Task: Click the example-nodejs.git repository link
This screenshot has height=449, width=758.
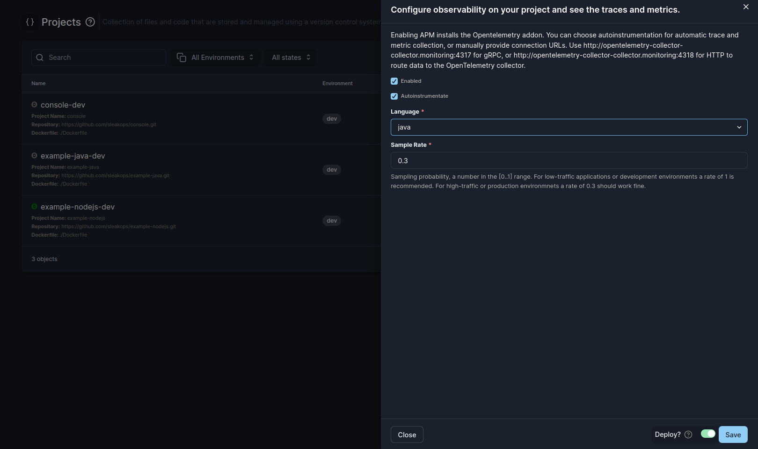Action: (118, 226)
